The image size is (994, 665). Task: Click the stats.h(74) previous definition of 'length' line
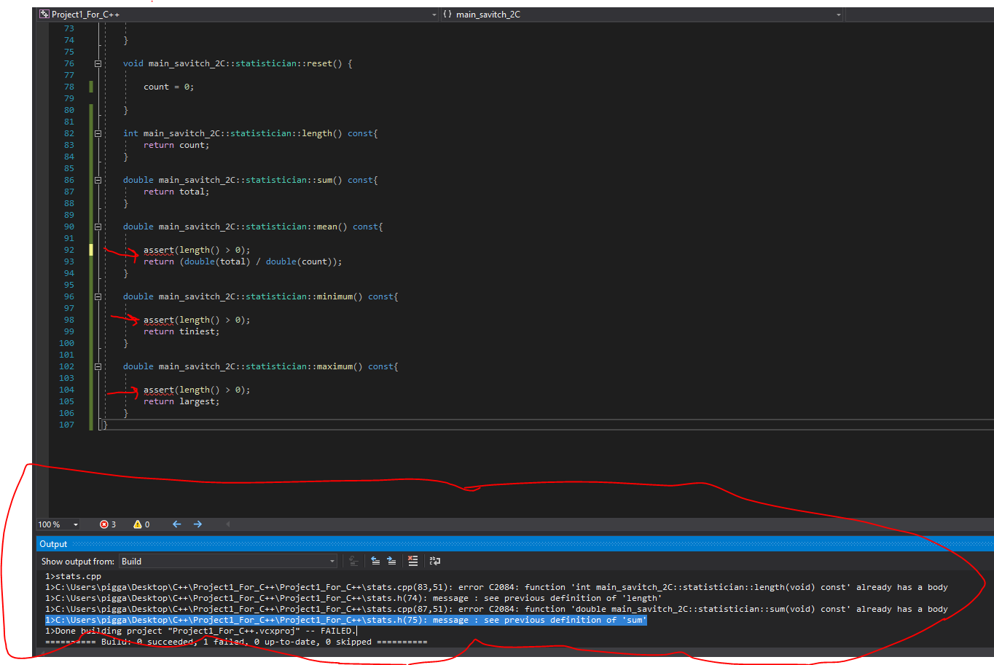point(353,598)
